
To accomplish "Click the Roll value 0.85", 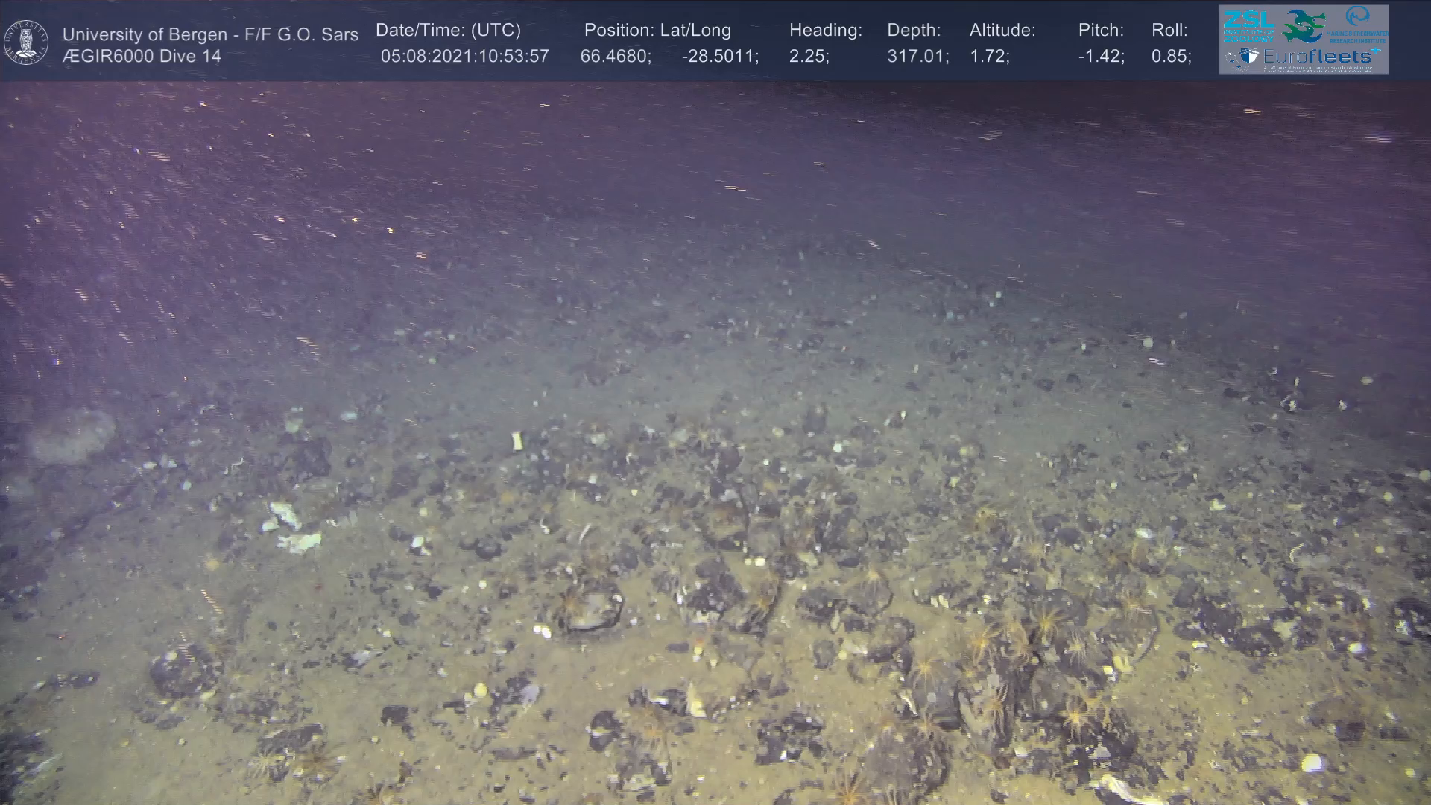I will (1171, 57).
